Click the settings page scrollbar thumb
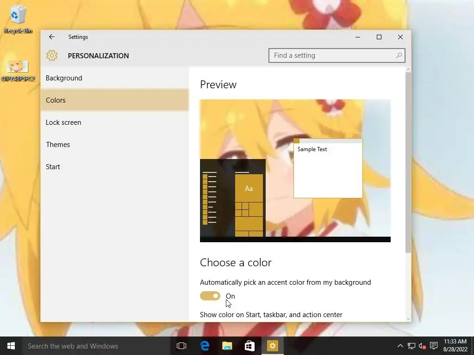This screenshot has width=474, height=355. (408, 162)
